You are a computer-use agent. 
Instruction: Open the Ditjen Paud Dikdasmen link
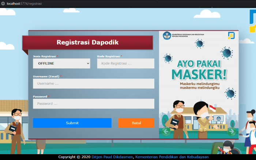[112, 157]
